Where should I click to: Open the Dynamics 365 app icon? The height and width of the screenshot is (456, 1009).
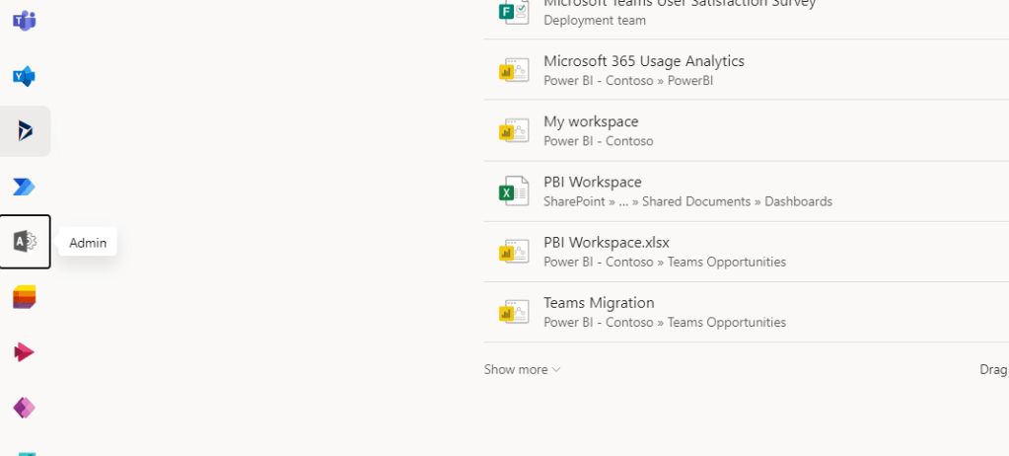click(x=25, y=130)
